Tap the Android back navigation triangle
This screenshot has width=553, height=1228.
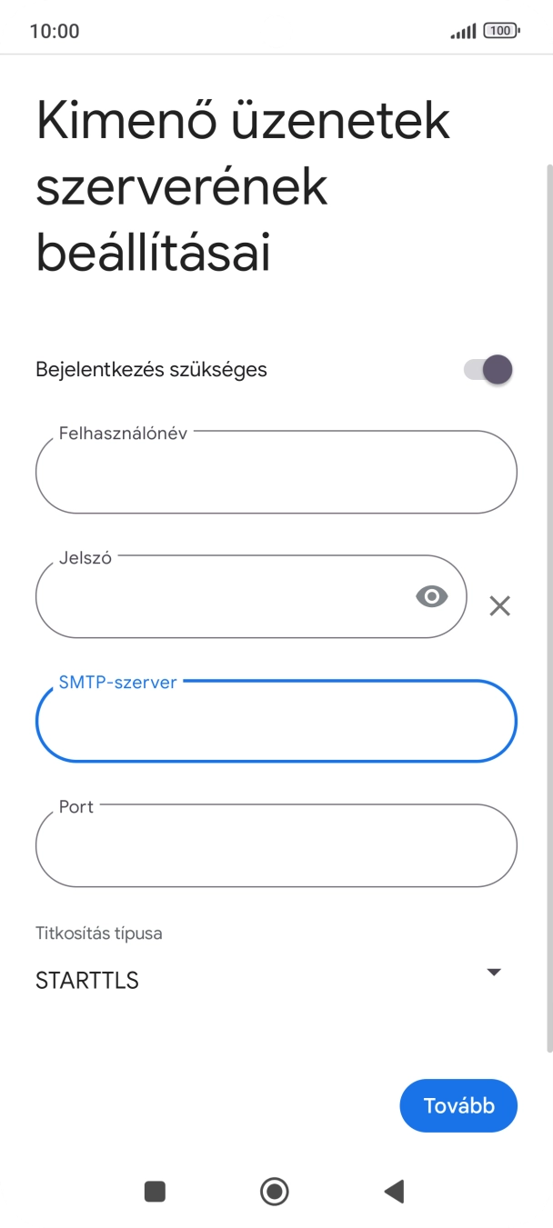(394, 1191)
